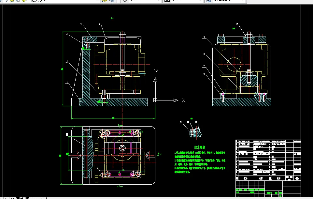The width and height of the screenshot is (313, 199).
Task: Select the Y-axis arrowhead of the UCS icon
Action: point(155,80)
